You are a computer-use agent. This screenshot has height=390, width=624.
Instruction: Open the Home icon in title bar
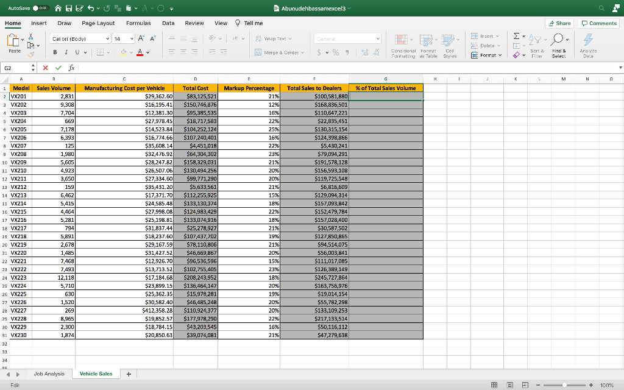(58, 8)
